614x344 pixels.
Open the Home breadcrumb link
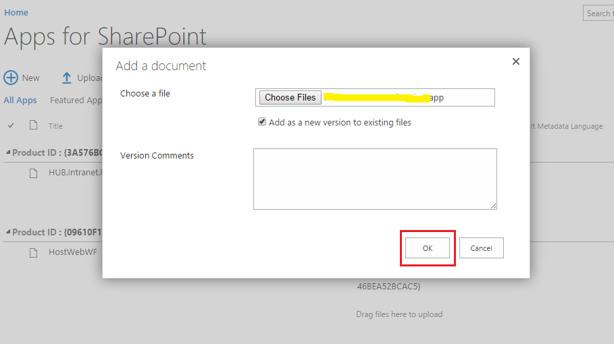(16, 13)
